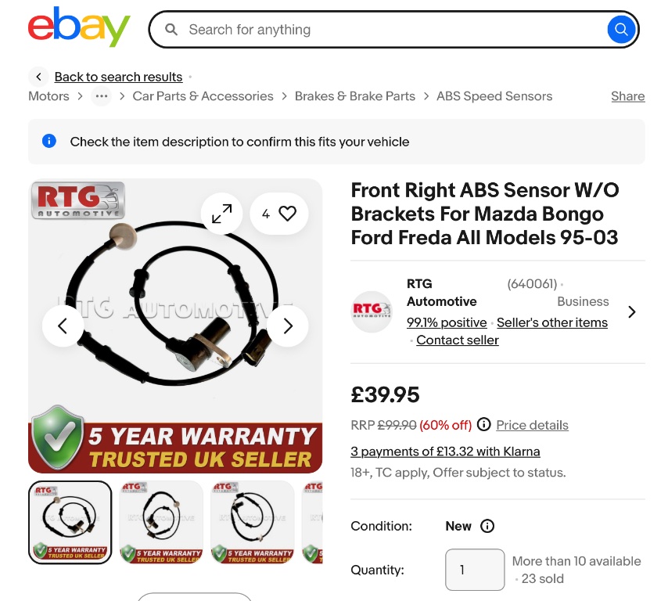This screenshot has height=601, width=668.
Task: Open Car Parts & Accessories breadcrumb
Action: tap(203, 96)
